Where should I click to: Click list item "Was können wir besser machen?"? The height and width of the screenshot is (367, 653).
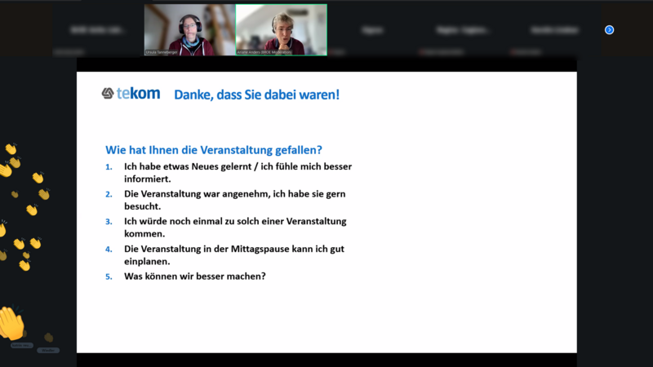[x=195, y=276]
